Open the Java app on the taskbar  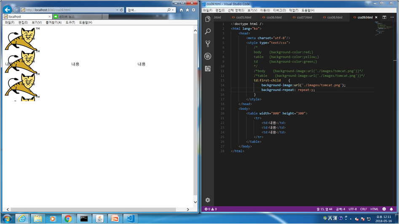pos(99,219)
